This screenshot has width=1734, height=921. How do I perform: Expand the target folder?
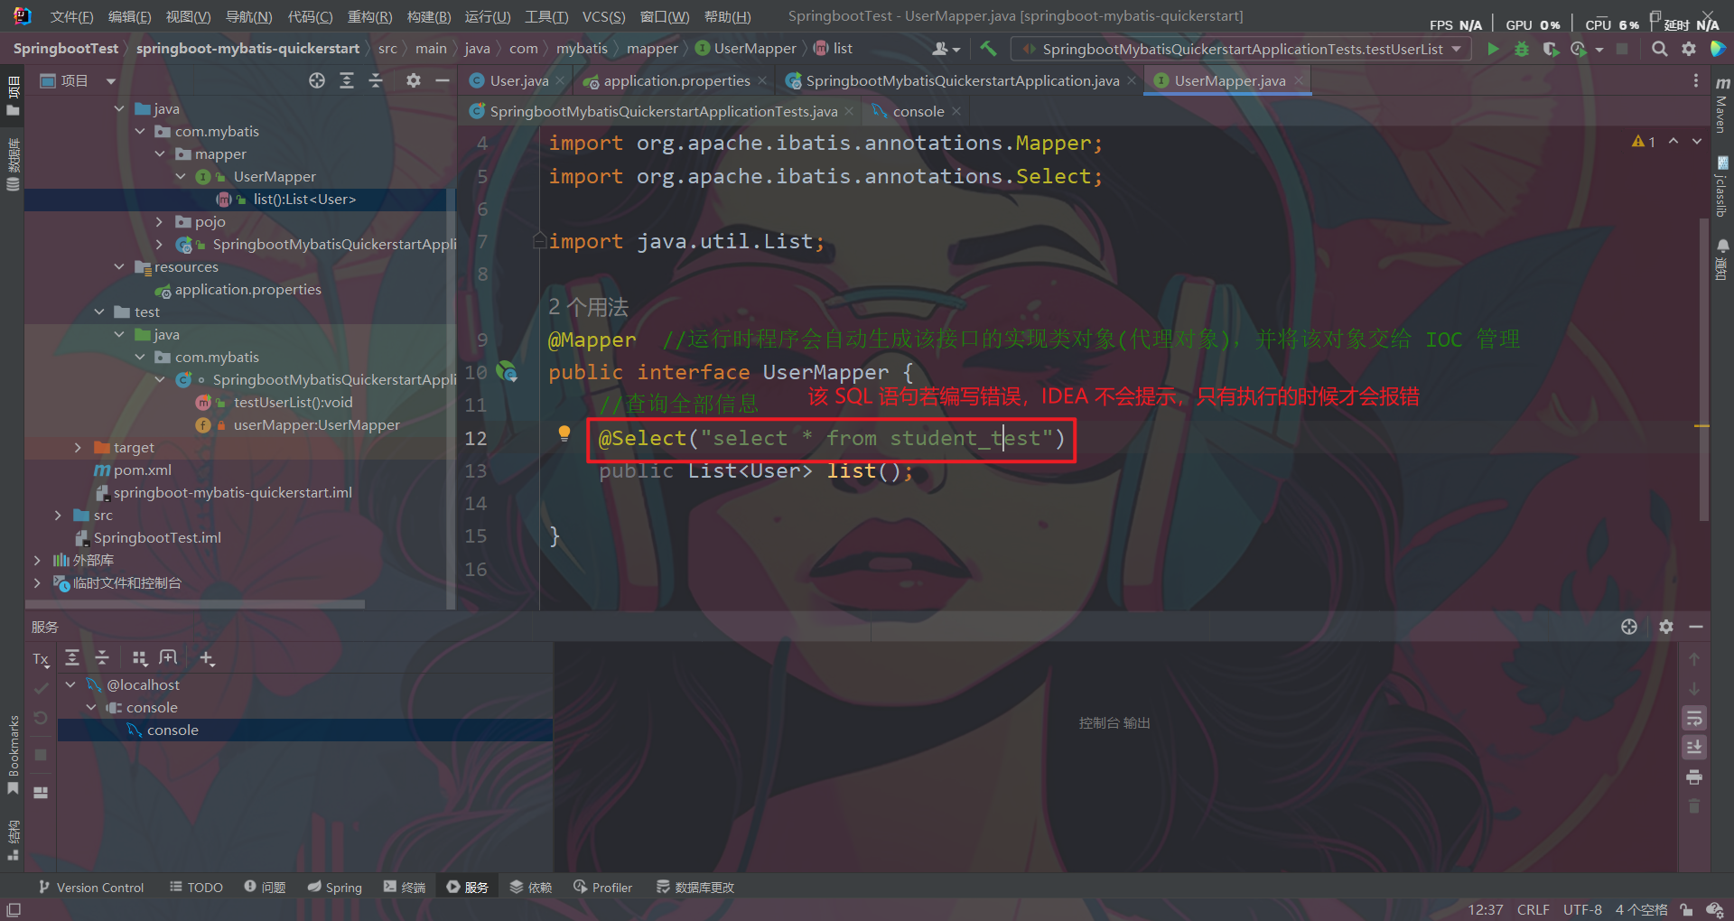tap(78, 448)
